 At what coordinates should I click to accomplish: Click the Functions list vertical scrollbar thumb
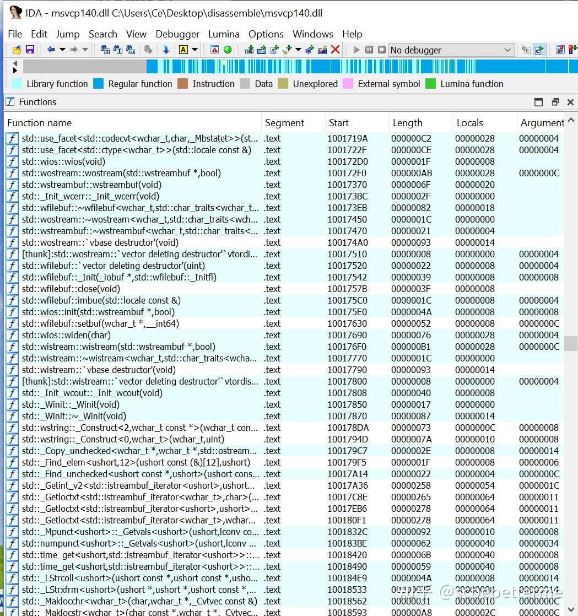[x=571, y=343]
